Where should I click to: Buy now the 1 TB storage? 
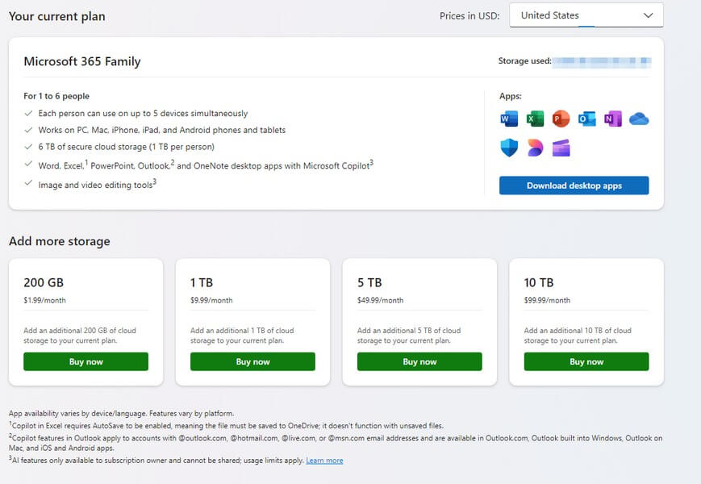click(x=252, y=361)
